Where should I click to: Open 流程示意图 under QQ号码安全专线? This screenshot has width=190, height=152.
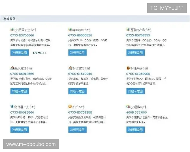19,53
